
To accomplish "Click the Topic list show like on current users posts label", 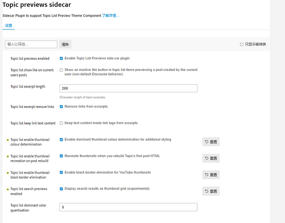I will click(x=32, y=72).
